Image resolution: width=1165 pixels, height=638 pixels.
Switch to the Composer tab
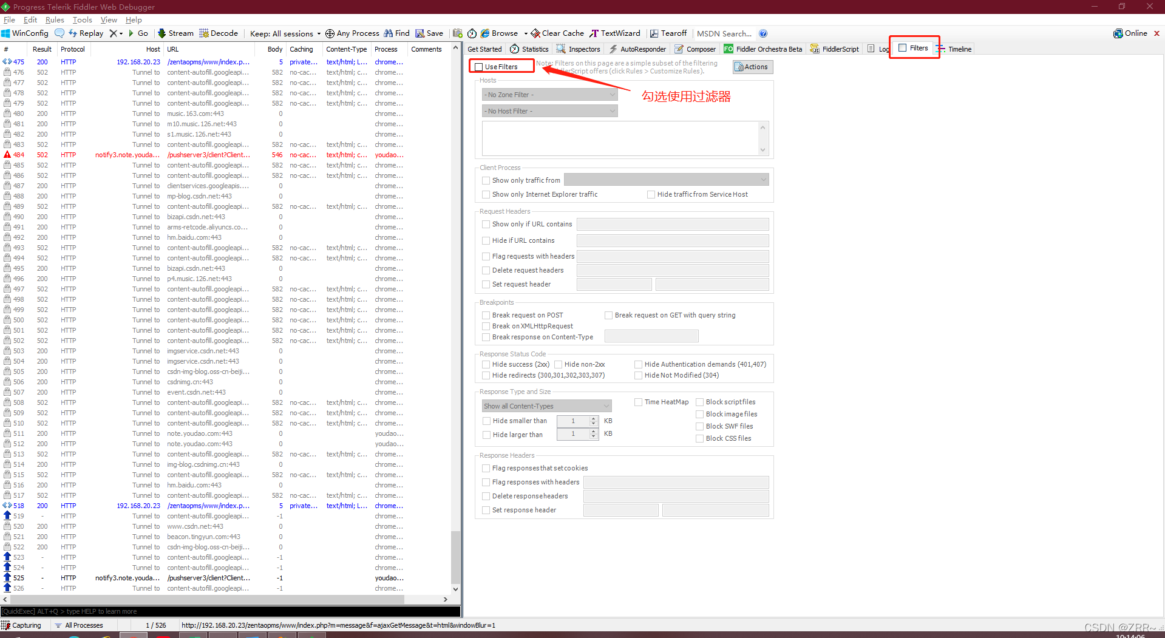695,49
